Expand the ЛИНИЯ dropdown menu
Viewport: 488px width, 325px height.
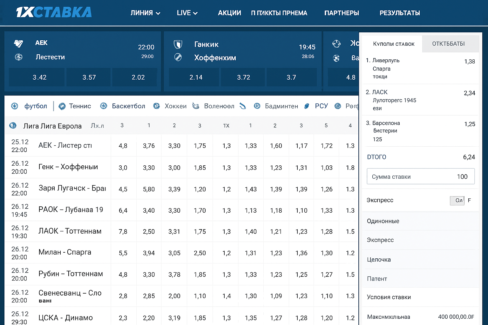pyautogui.click(x=145, y=13)
